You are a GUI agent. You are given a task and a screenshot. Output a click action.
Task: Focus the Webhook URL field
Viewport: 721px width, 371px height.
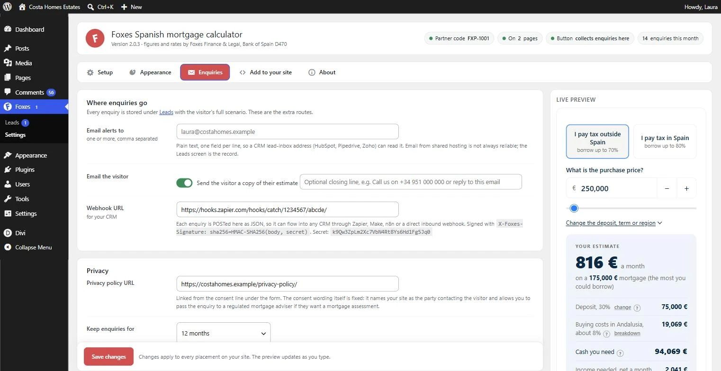287,210
